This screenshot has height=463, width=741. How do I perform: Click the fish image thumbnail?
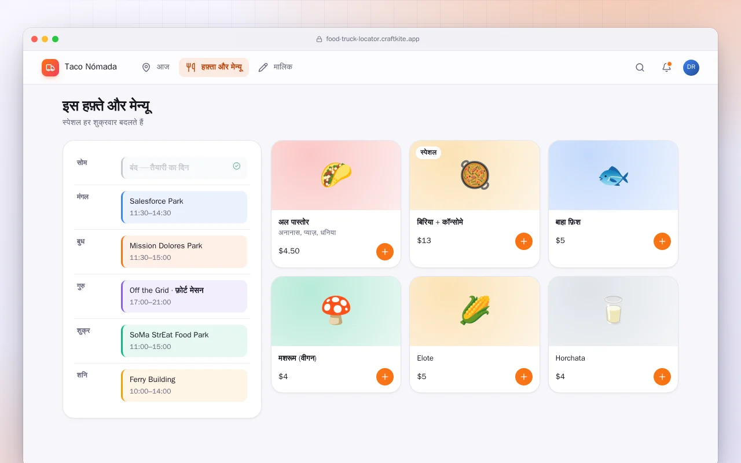pos(613,175)
